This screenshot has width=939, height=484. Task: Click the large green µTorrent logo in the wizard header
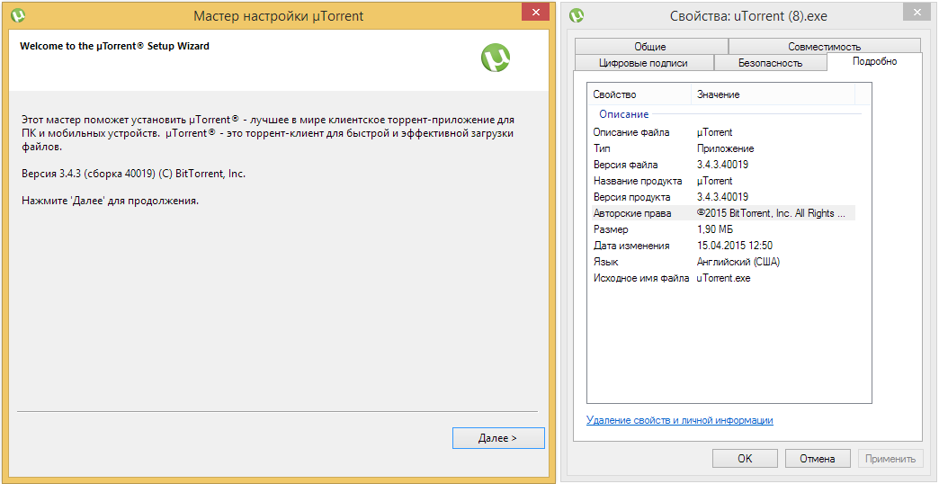(x=496, y=58)
